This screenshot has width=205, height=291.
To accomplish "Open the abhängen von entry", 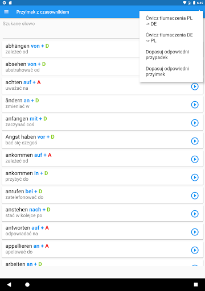I will 71,49.
